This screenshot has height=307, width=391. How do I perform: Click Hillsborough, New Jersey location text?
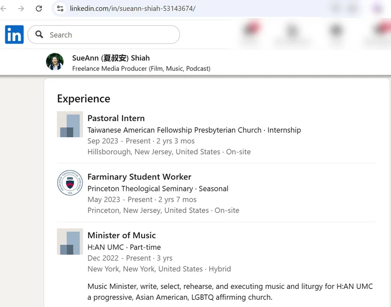click(169, 152)
